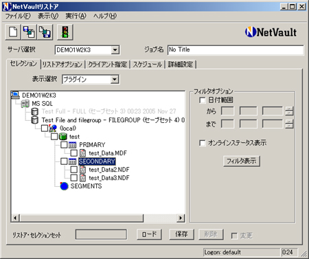Click the green test database icon

[x=62, y=137]
